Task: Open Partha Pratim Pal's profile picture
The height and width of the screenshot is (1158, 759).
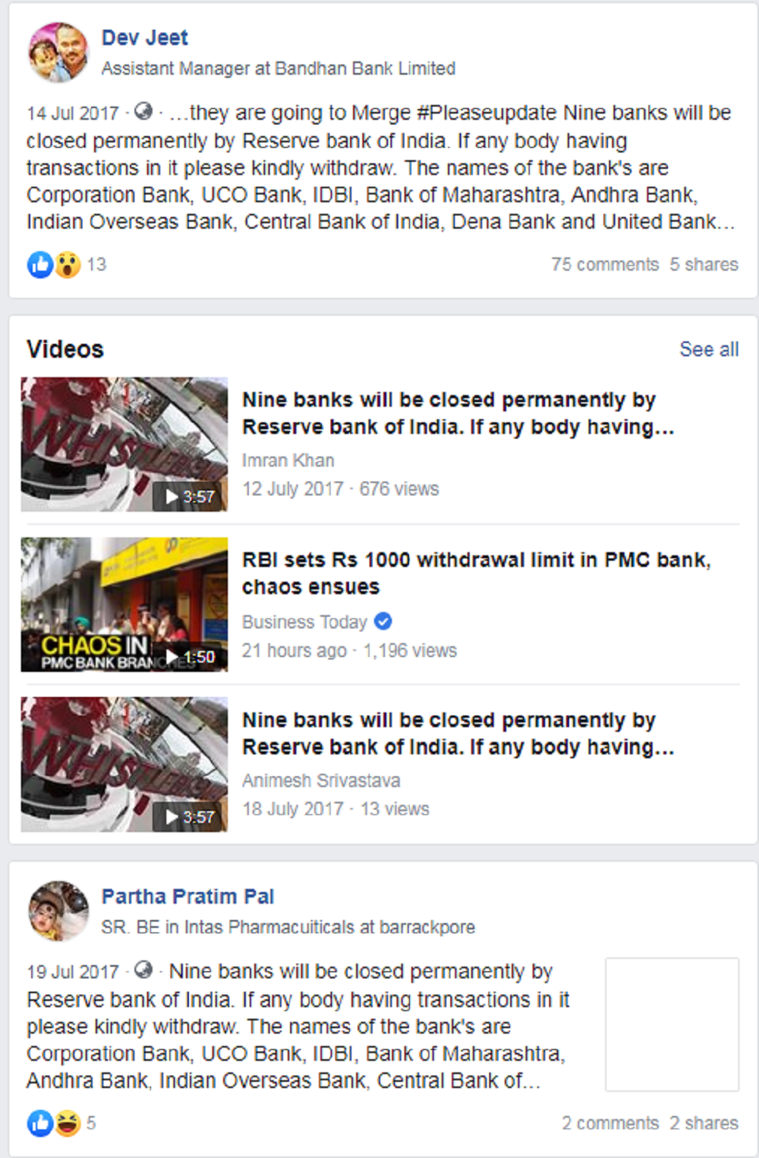Action: point(58,911)
